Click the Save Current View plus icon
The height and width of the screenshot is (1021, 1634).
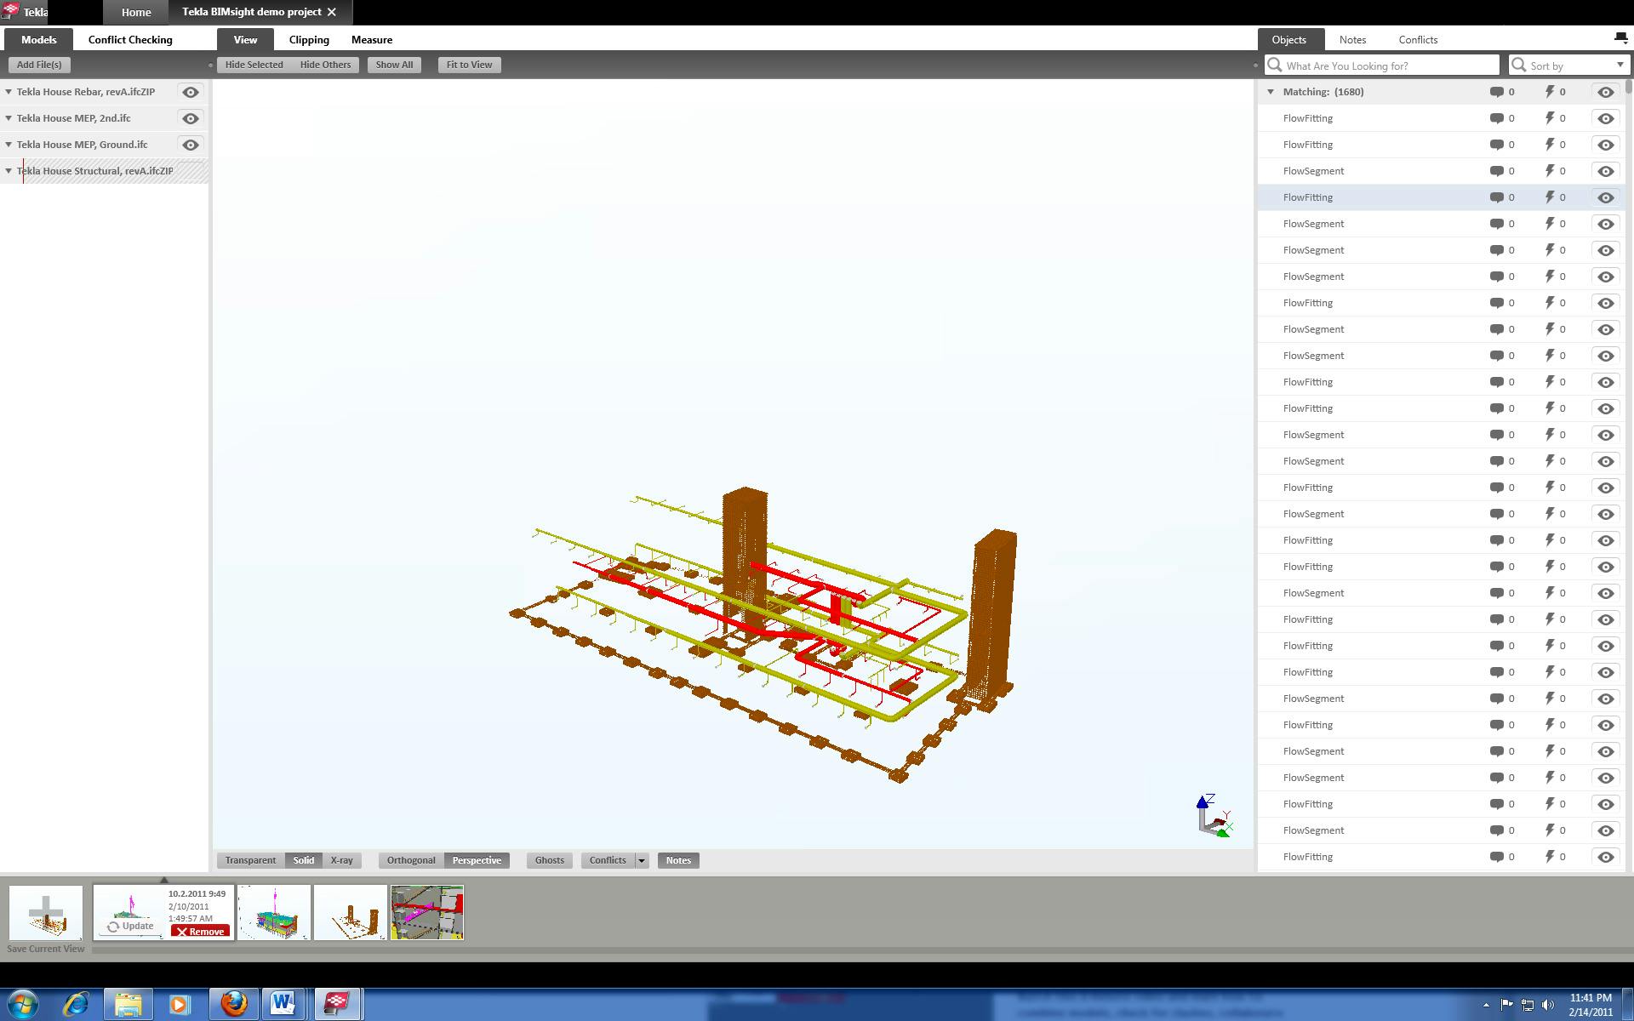[46, 913]
